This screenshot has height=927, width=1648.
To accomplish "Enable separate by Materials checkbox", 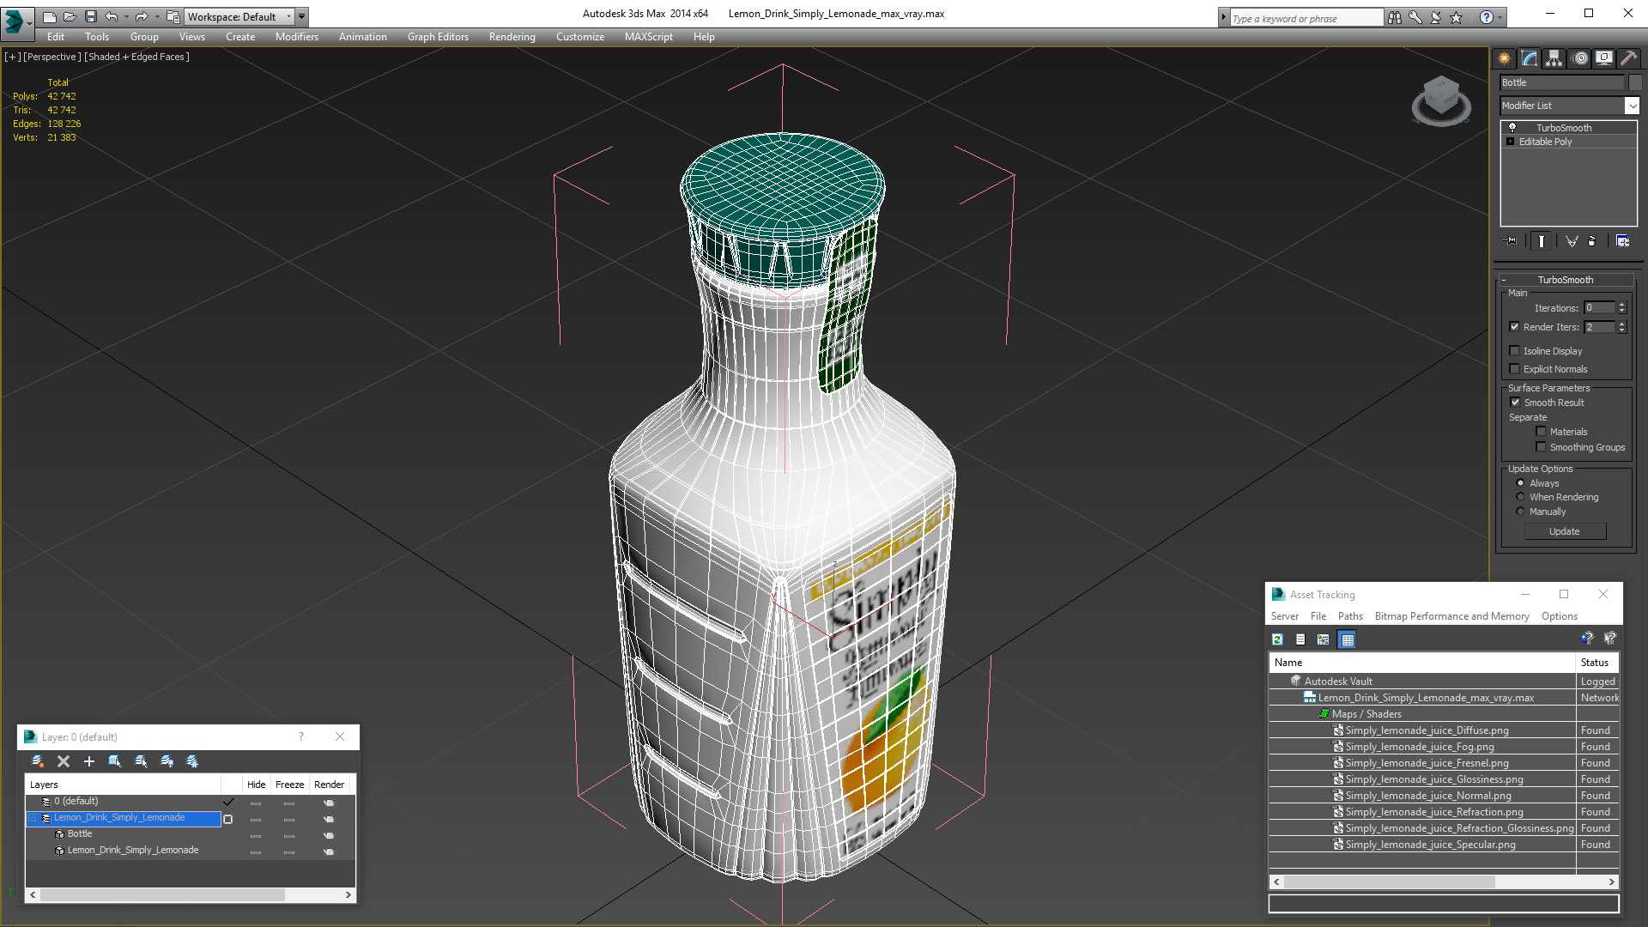I will 1541,432.
